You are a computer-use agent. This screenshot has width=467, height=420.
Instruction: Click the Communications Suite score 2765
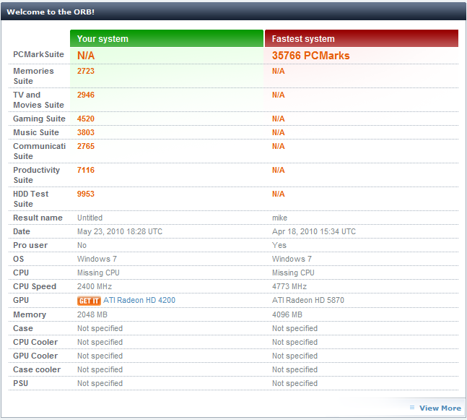(x=86, y=147)
